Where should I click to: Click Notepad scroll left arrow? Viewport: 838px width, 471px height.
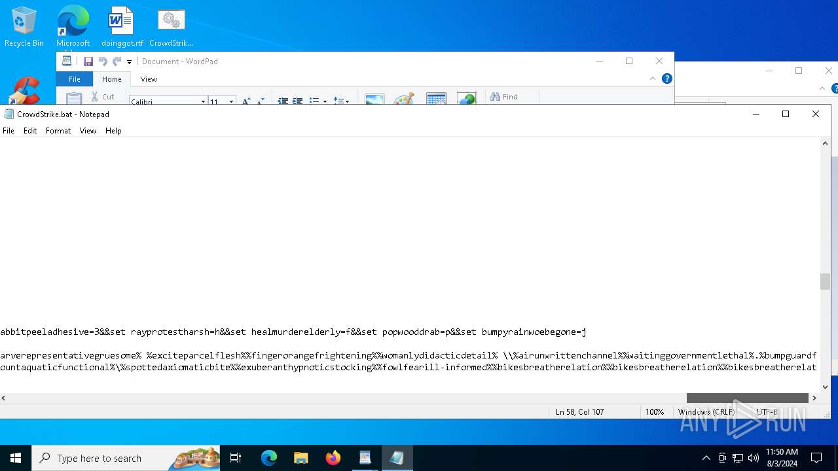4,398
